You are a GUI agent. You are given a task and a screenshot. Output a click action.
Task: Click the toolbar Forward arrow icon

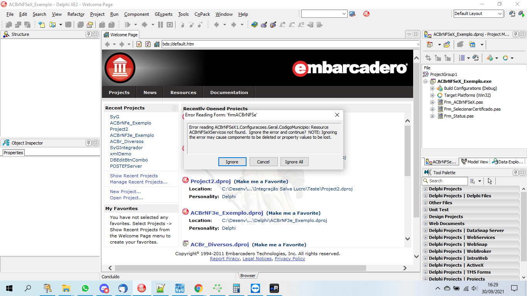click(x=233, y=25)
